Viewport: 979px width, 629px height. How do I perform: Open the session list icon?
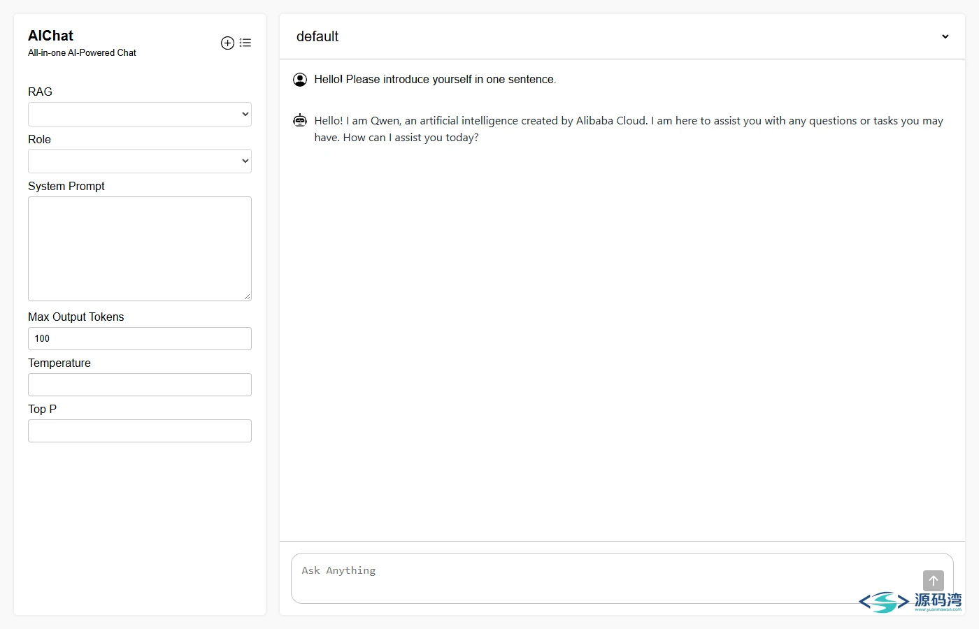tap(245, 43)
